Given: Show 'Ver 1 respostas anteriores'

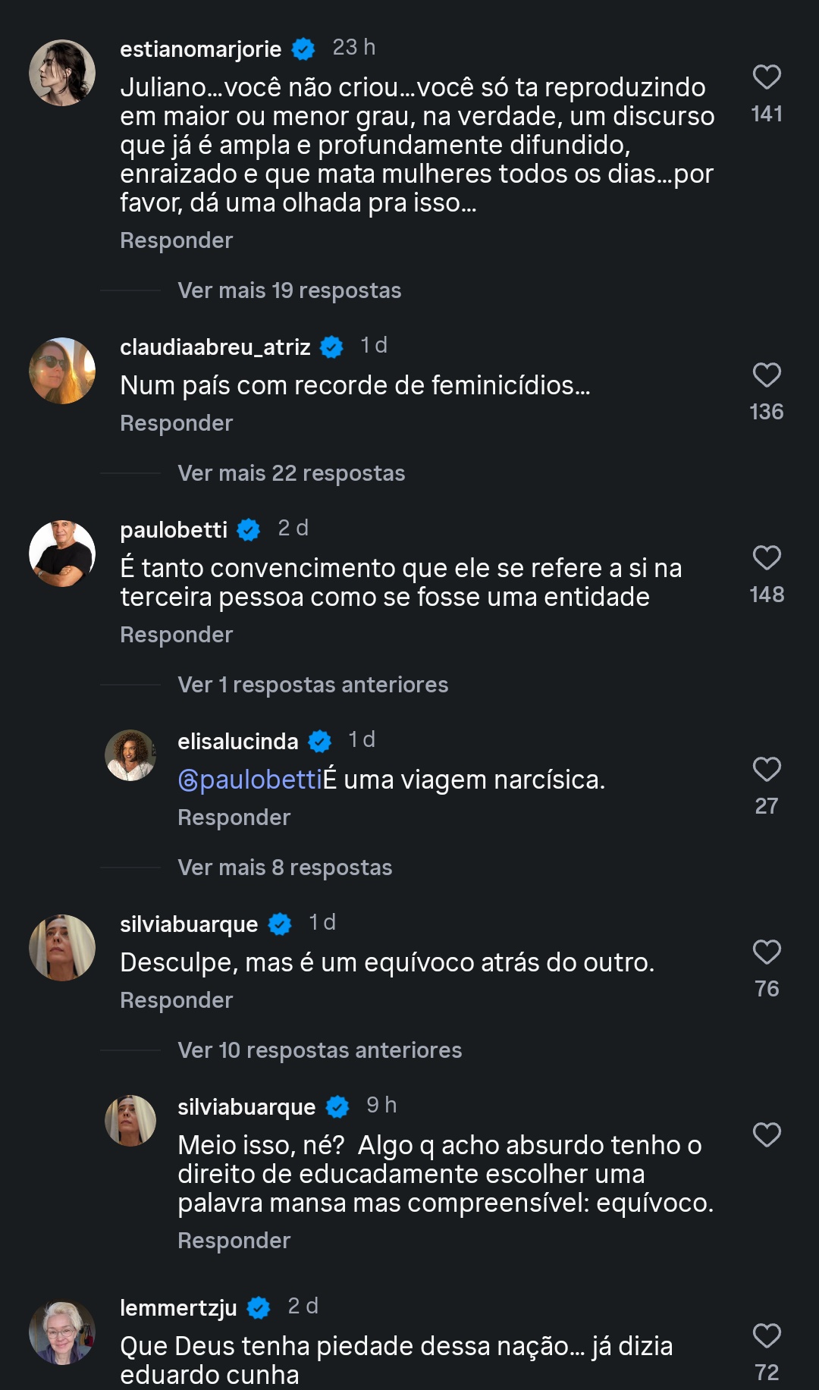Looking at the screenshot, I should tap(312, 685).
